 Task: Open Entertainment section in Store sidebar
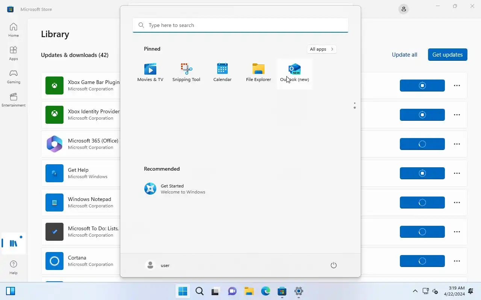14,100
